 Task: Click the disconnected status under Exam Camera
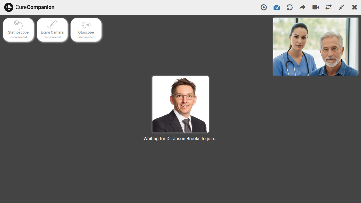coord(52,37)
